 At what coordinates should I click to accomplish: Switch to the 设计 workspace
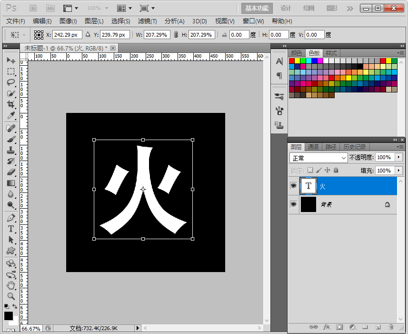[x=286, y=8]
